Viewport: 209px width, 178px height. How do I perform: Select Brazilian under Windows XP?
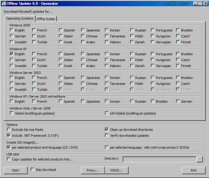click(178, 54)
